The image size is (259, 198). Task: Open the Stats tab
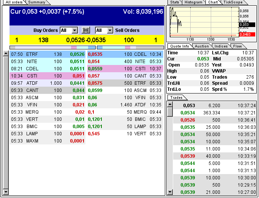click(x=175, y=2)
